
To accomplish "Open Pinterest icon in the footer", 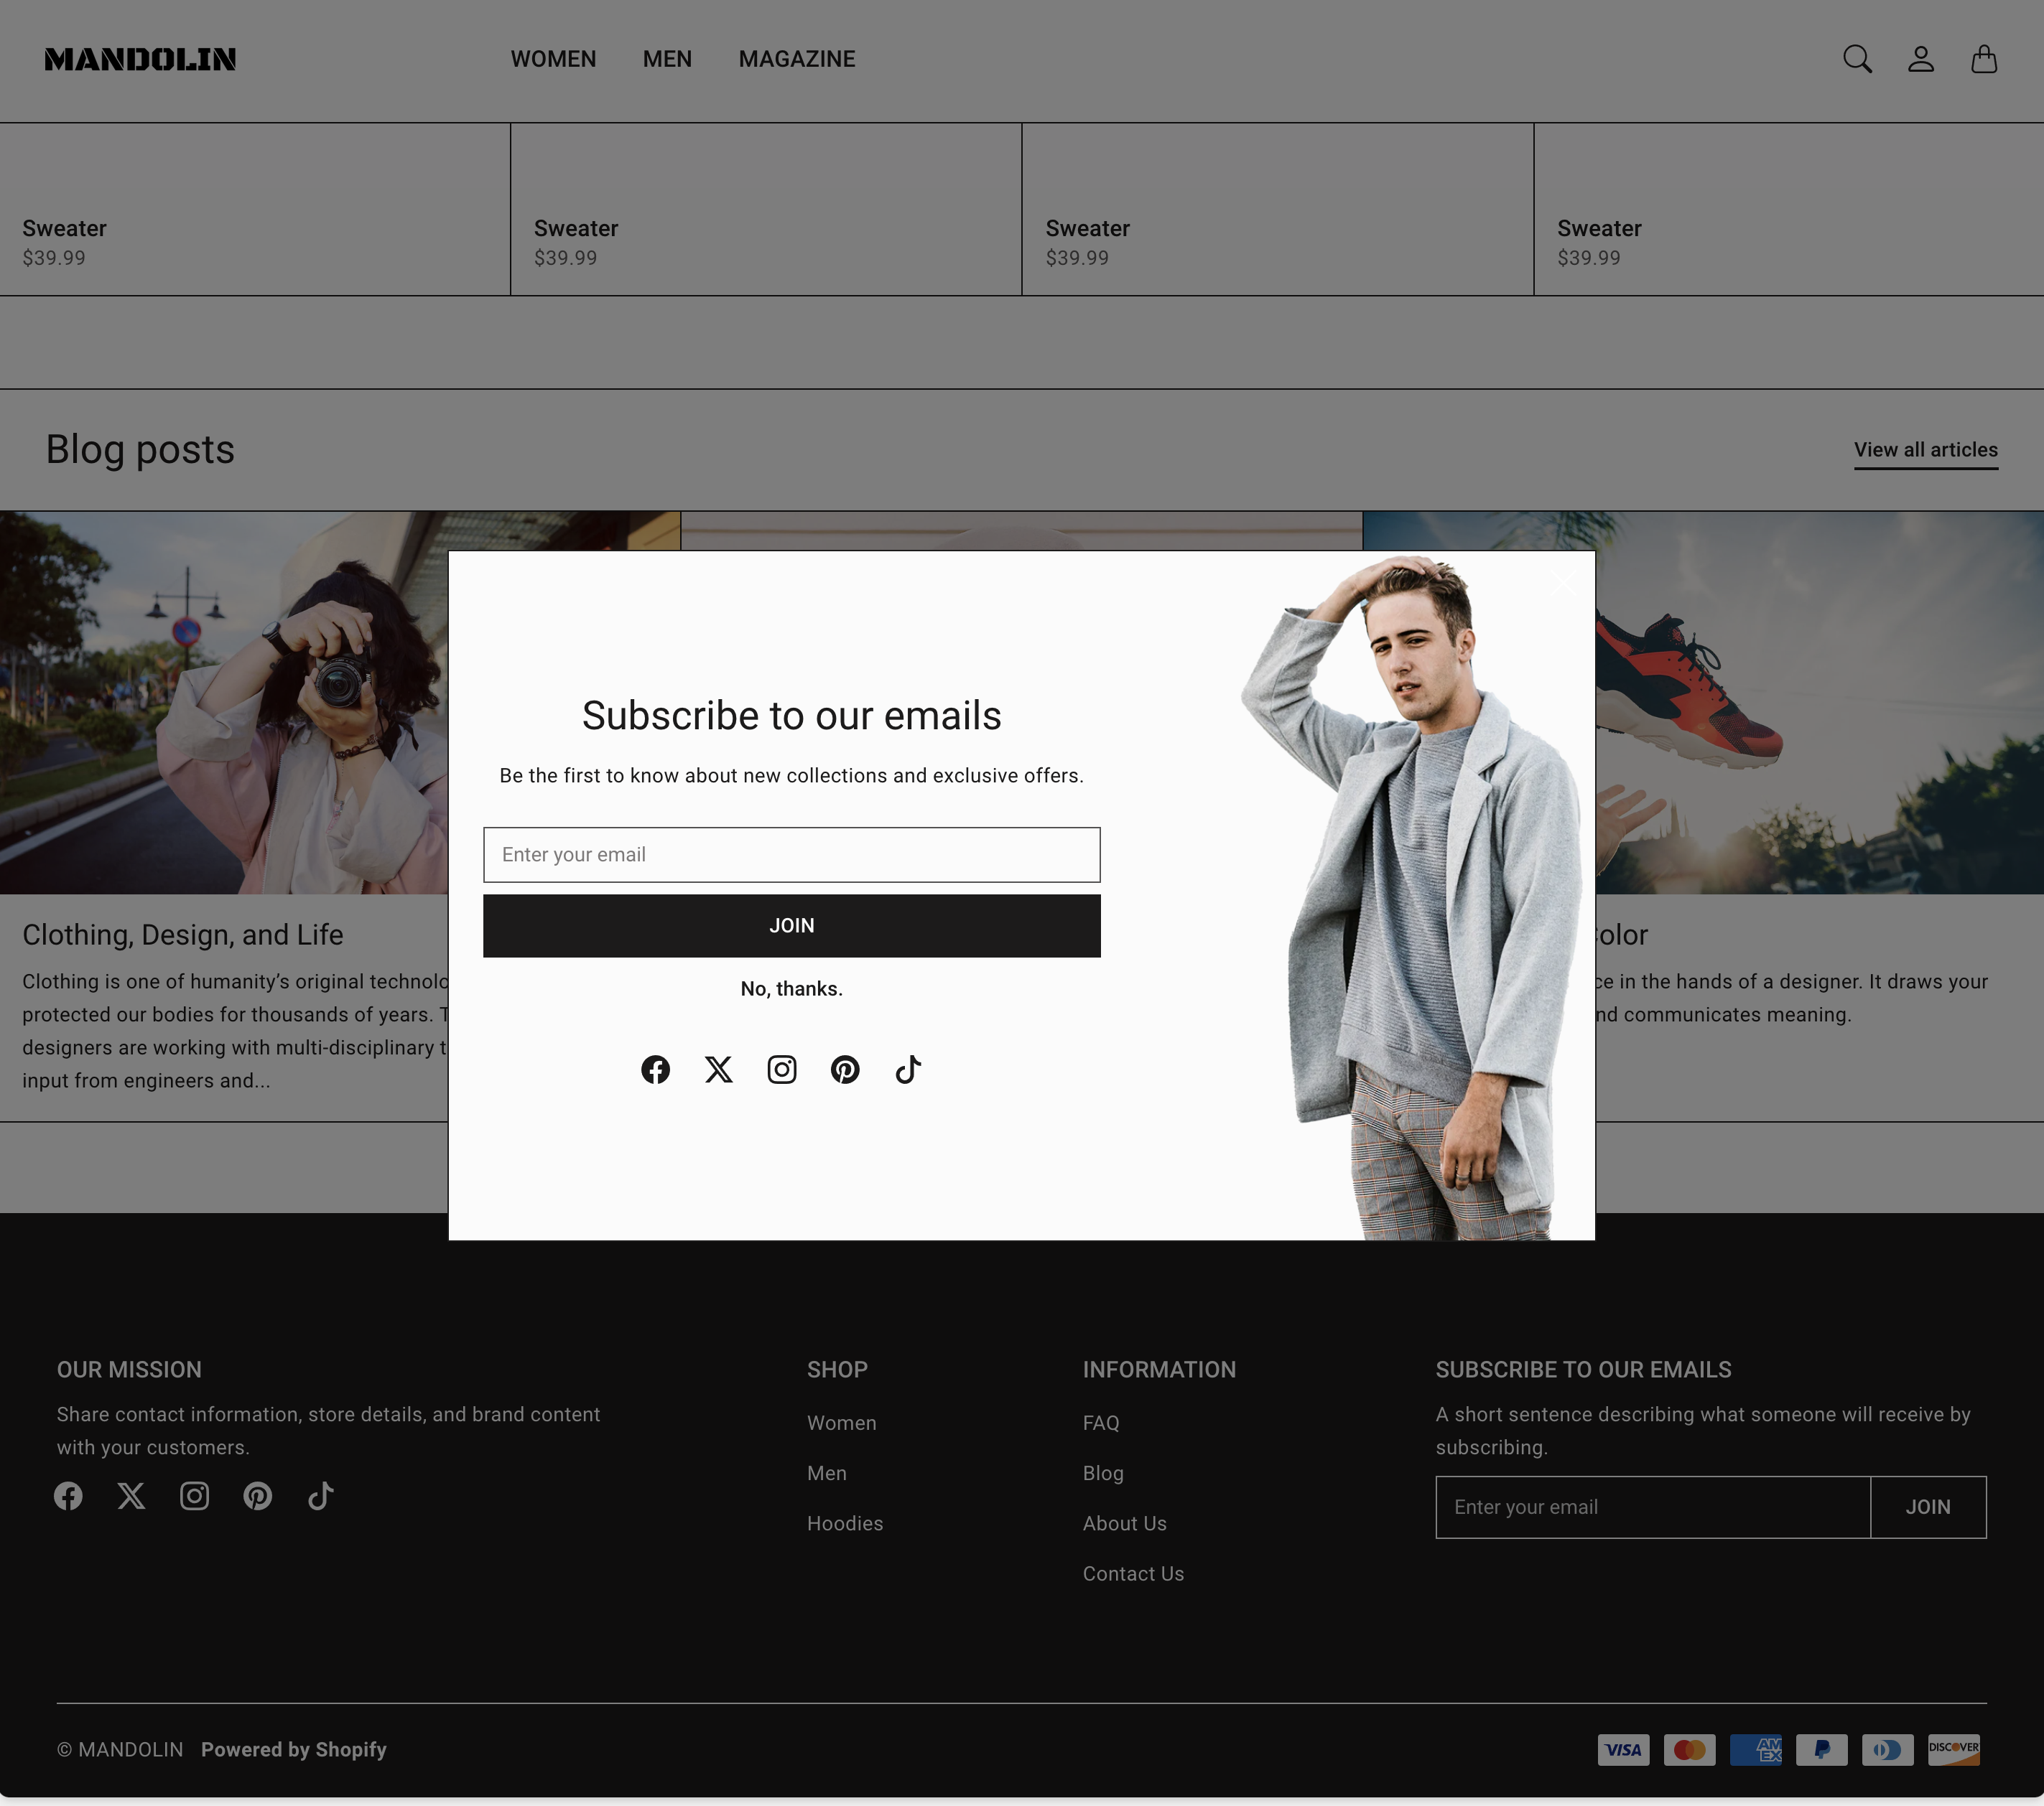I will click(258, 1496).
